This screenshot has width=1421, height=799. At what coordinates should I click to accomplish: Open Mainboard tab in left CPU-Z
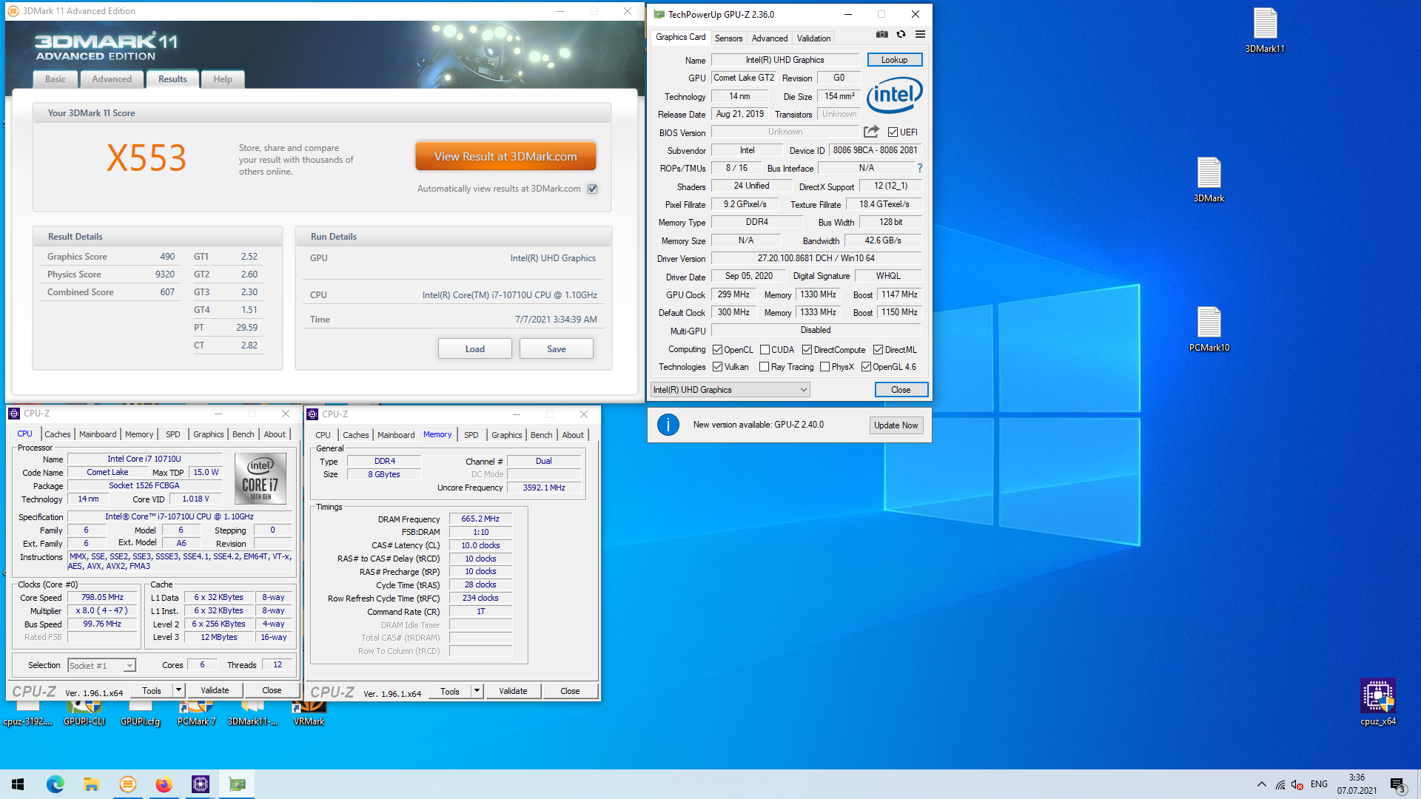[98, 434]
